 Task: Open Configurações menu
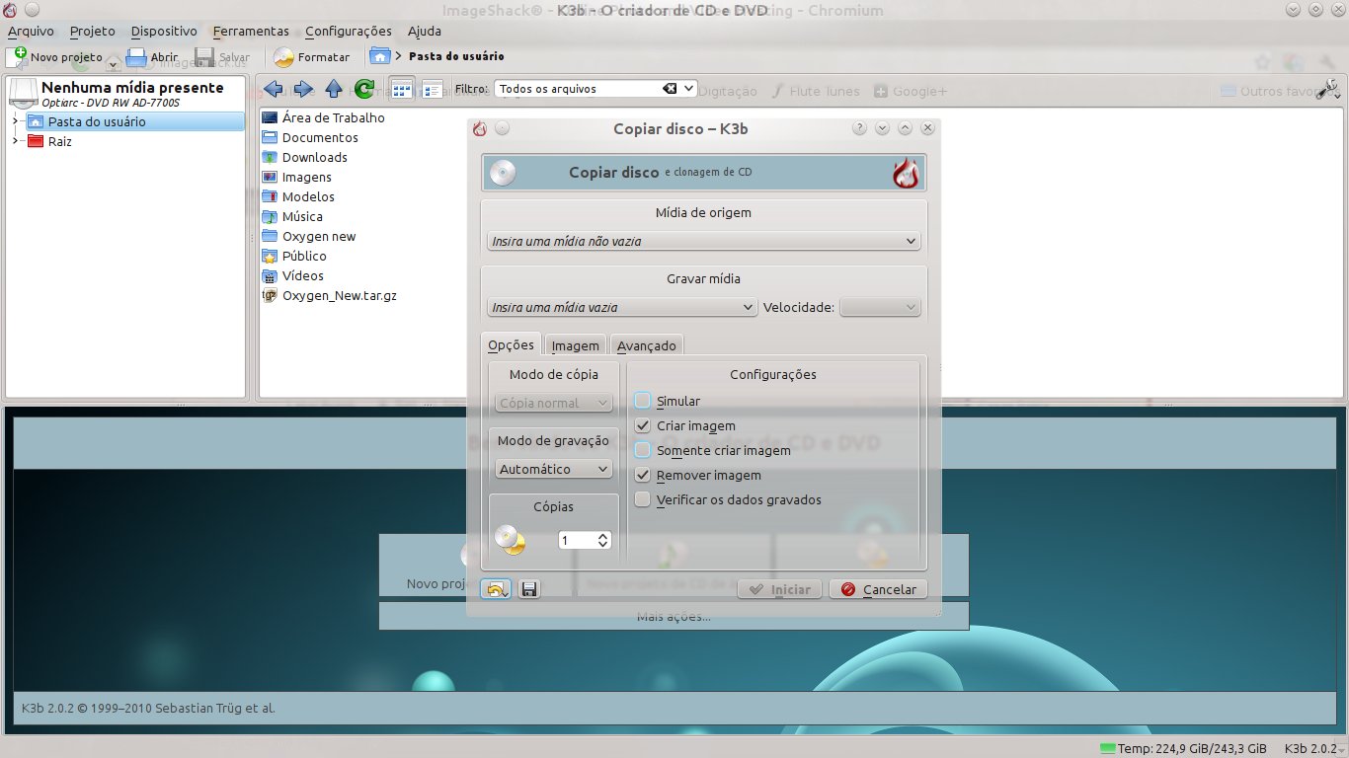348,31
